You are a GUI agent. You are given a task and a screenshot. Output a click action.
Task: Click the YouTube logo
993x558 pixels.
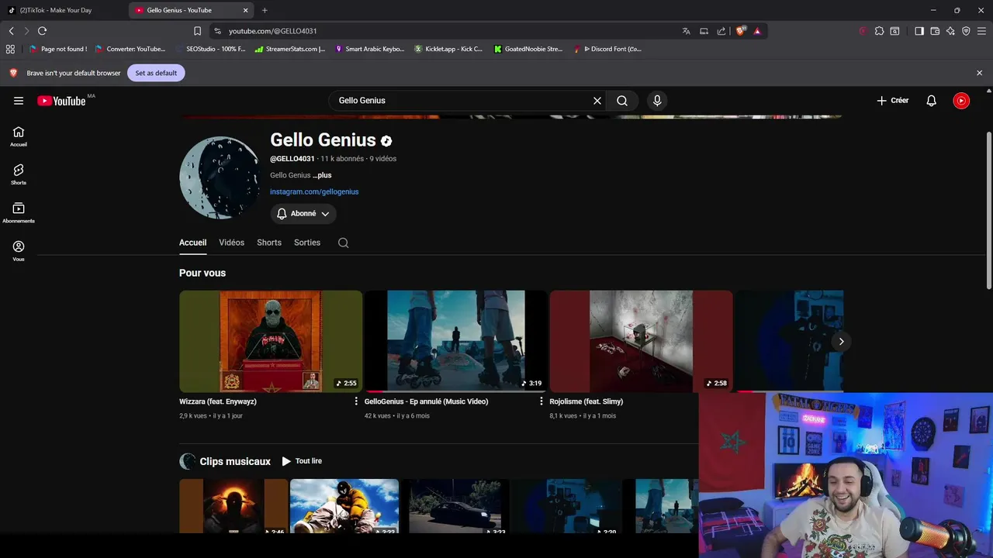[x=62, y=101]
